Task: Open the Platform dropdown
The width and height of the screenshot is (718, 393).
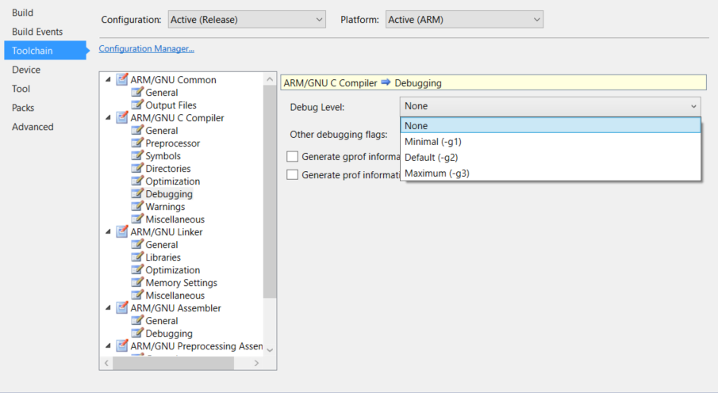Action: [463, 19]
